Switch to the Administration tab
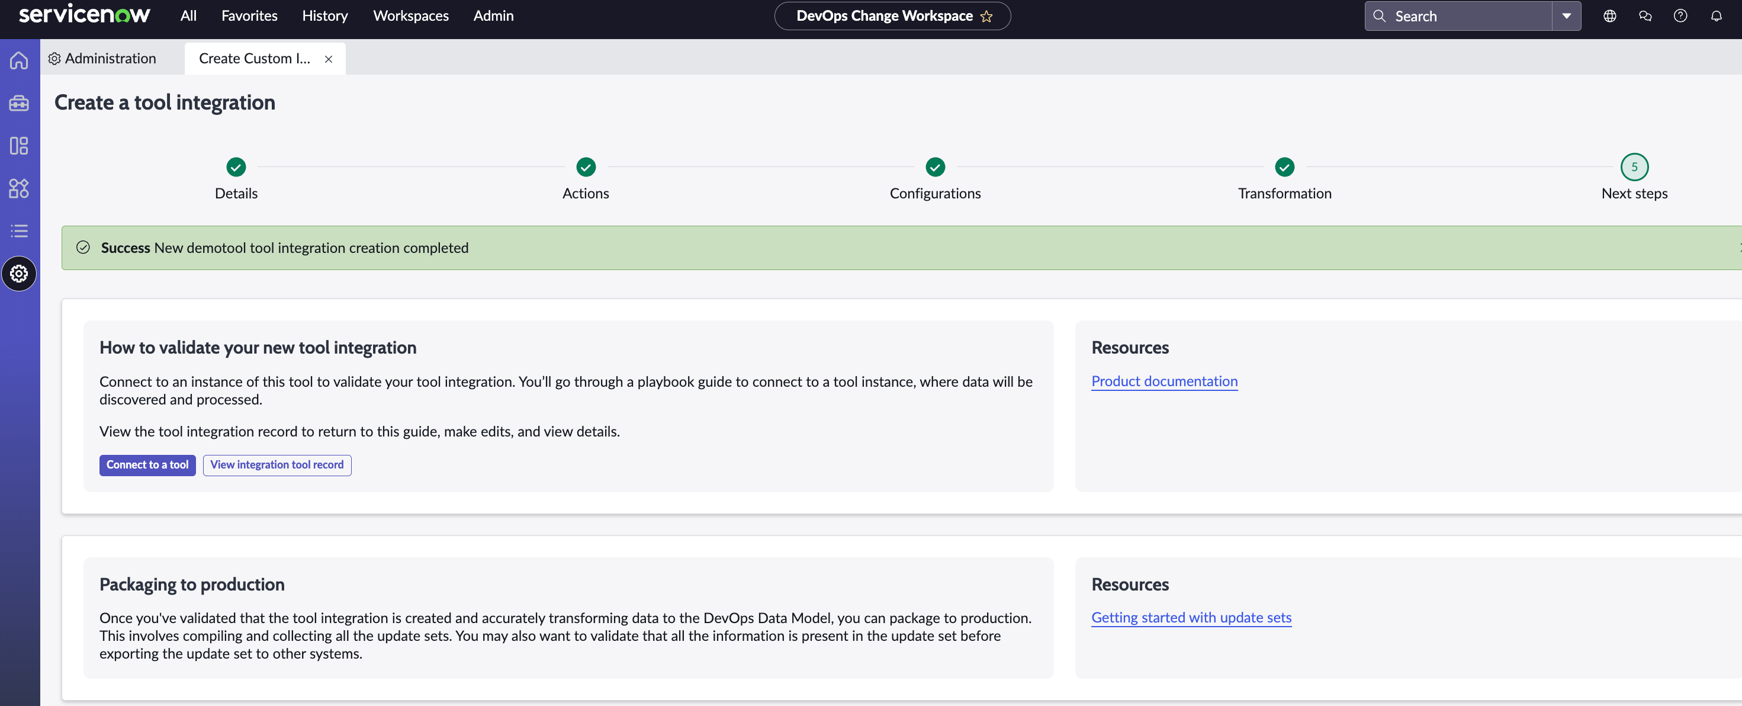The image size is (1742, 706). (102, 59)
